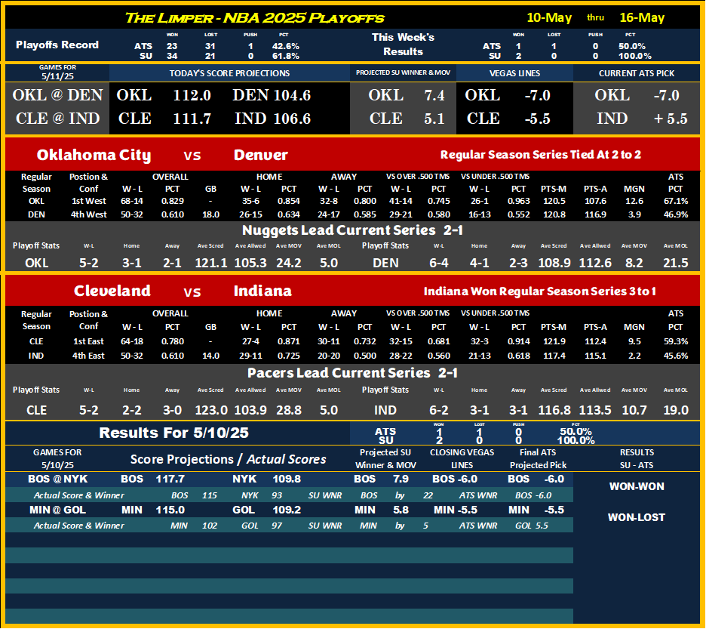Screen dimensions: 706x629
Task: Select the "CLE @ IND" matchup cell
Action: [57, 119]
